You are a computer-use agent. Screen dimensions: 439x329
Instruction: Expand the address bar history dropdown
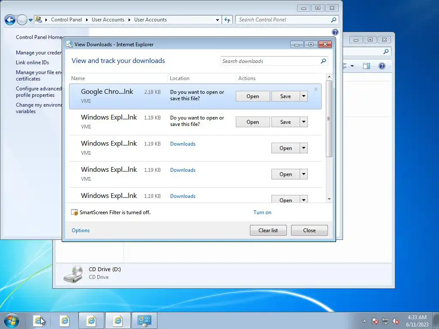point(217,20)
